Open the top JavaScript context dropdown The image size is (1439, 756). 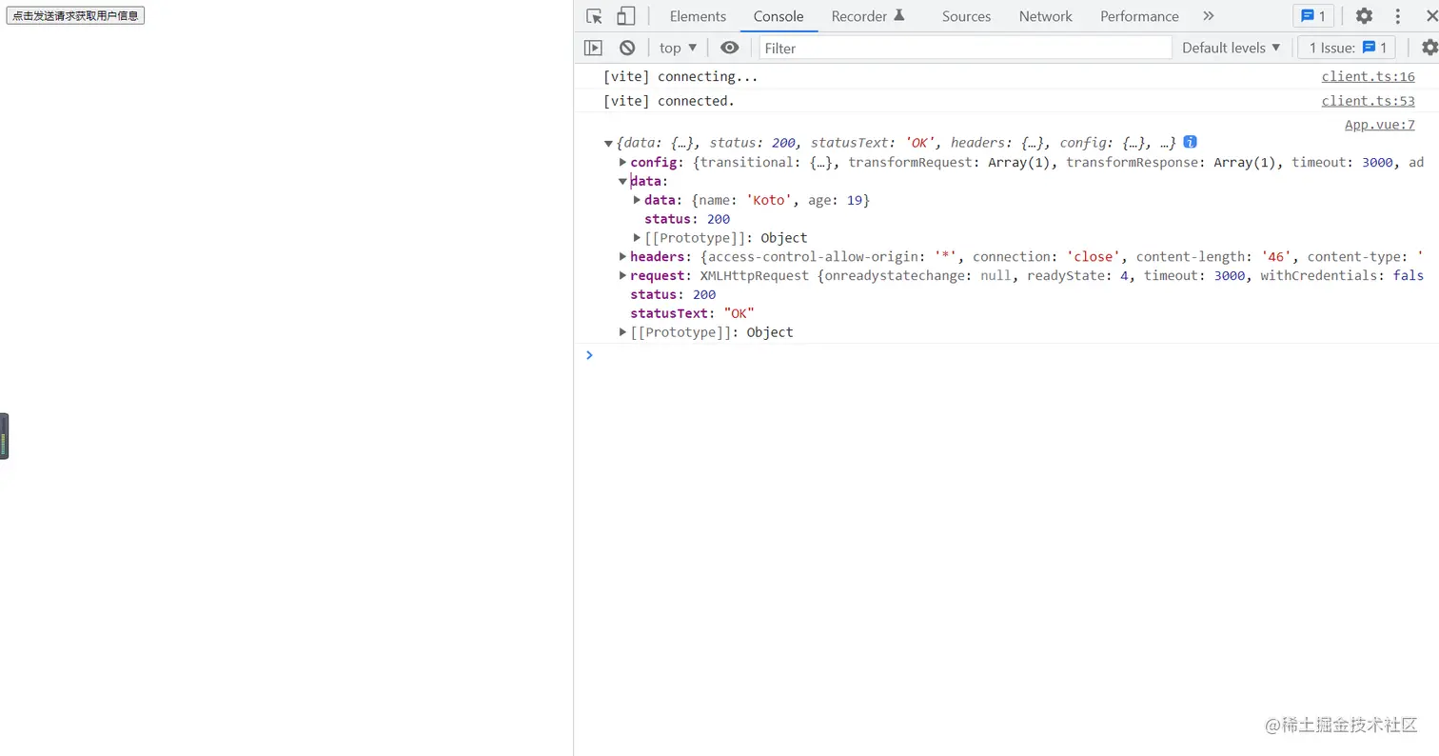tap(678, 48)
